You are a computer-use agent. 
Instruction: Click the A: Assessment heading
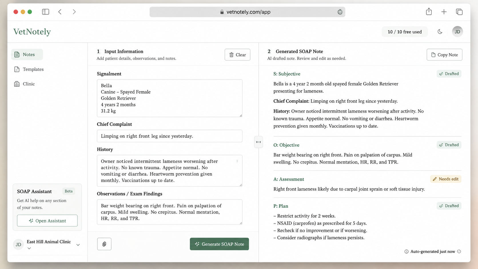288,179
